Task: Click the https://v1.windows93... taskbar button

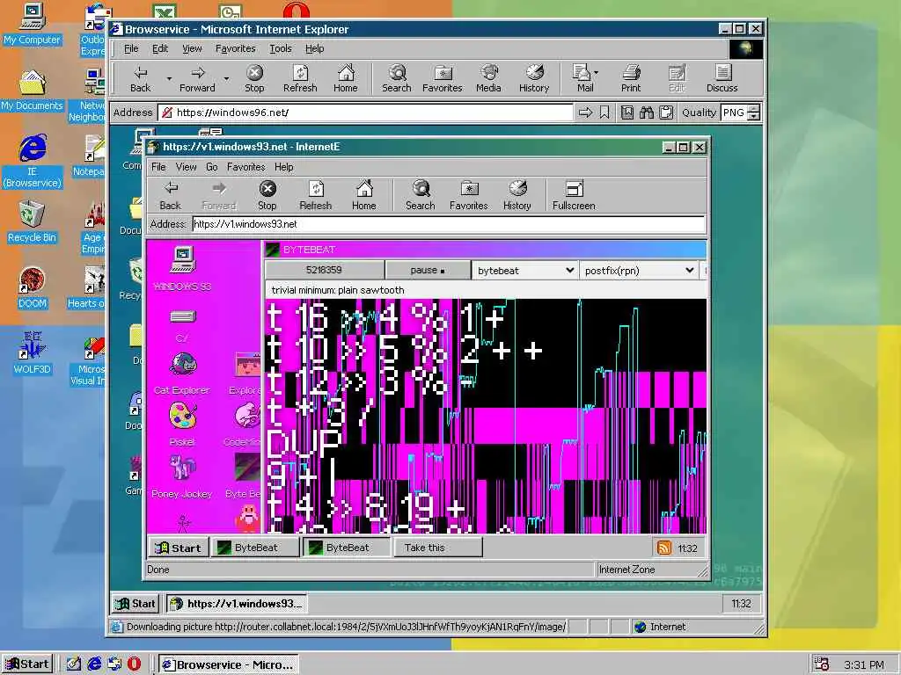Action: [x=236, y=603]
